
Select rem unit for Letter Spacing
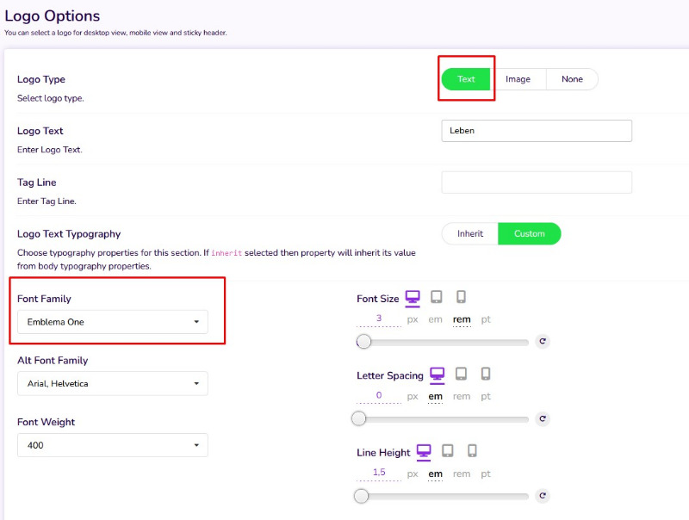click(462, 396)
